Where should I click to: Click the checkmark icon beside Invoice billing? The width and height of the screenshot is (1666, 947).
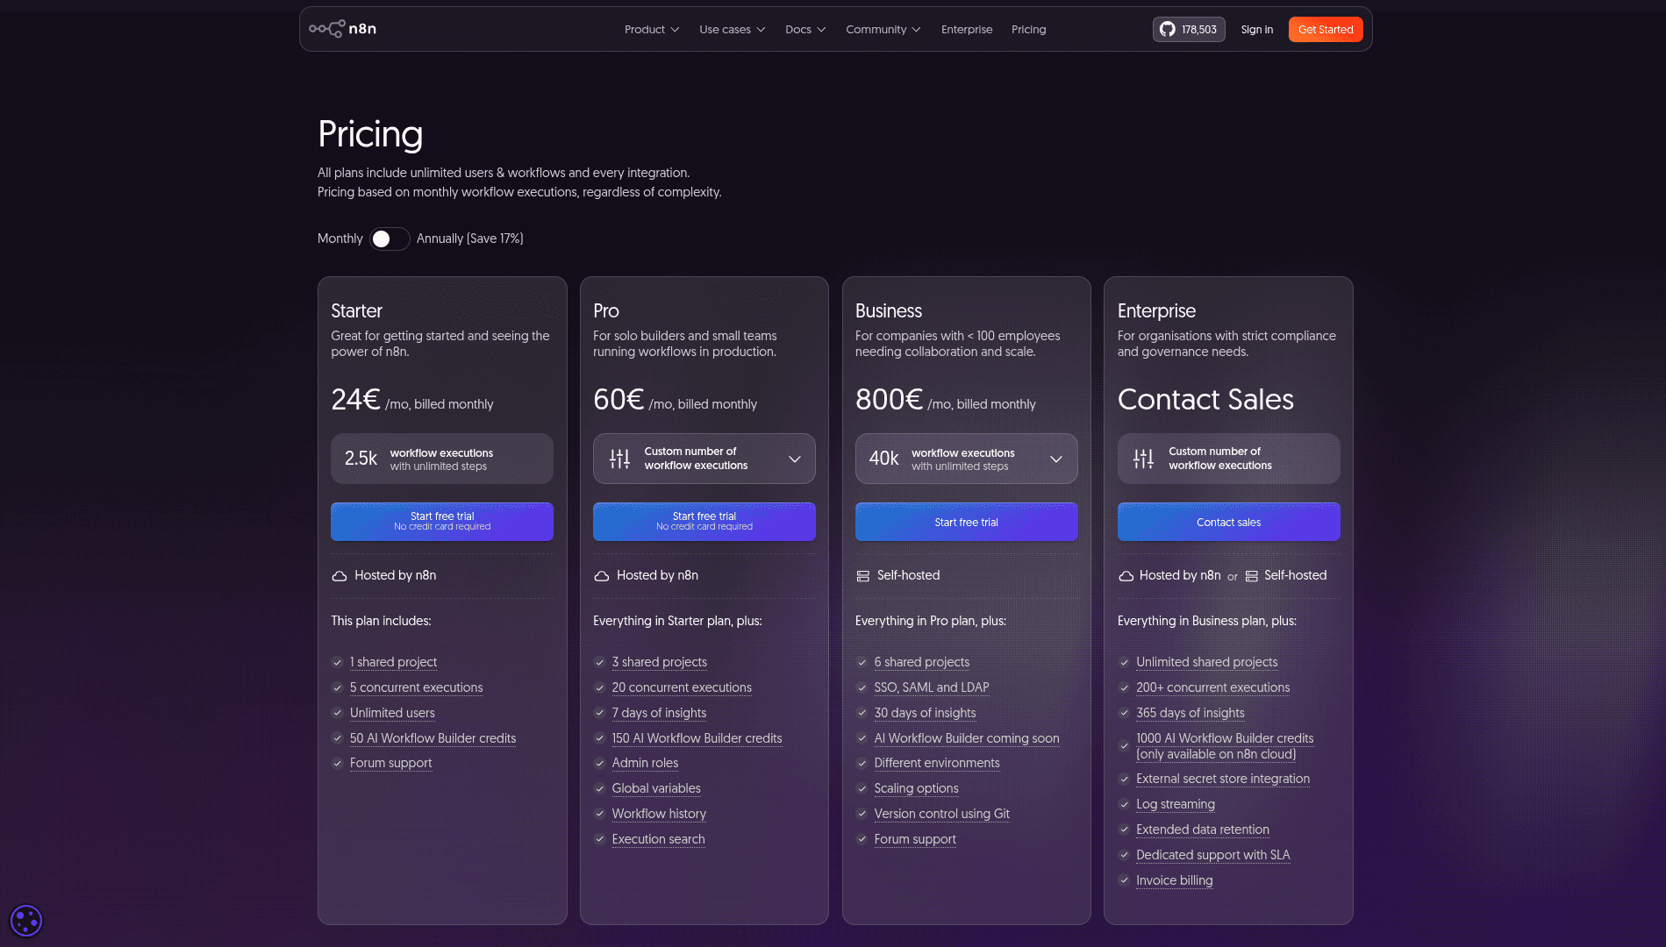(x=1124, y=880)
